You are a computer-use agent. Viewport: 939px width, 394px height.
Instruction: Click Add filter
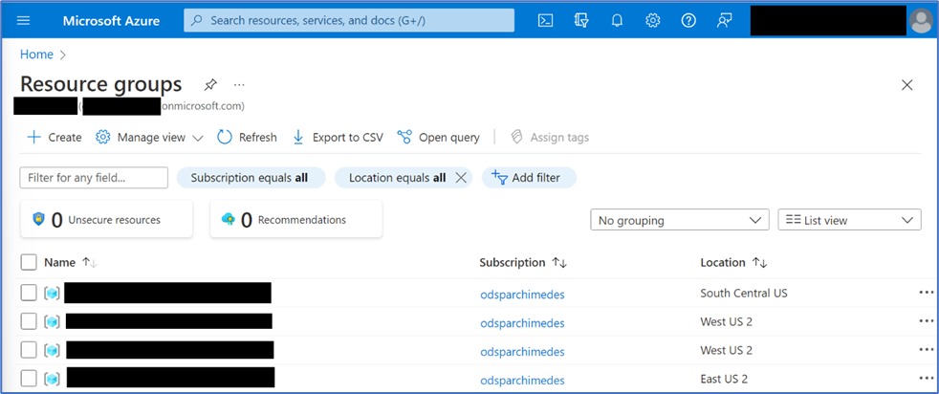[529, 178]
